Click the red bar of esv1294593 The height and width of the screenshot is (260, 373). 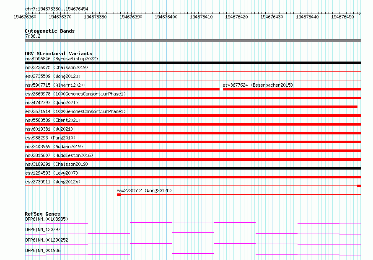click(x=193, y=177)
